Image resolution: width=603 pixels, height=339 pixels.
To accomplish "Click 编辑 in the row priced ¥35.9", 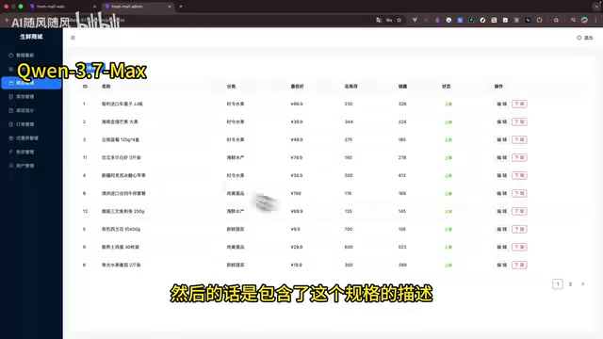I will (502, 176).
